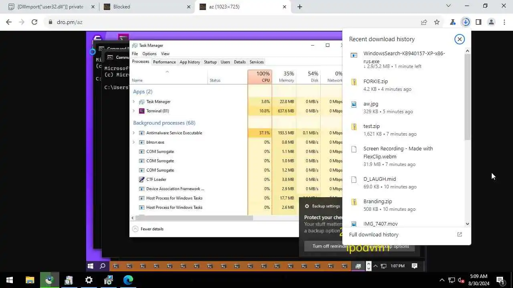The height and width of the screenshot is (288, 513).
Task: Expand the Terminal (81) process row
Action: [x=134, y=111]
